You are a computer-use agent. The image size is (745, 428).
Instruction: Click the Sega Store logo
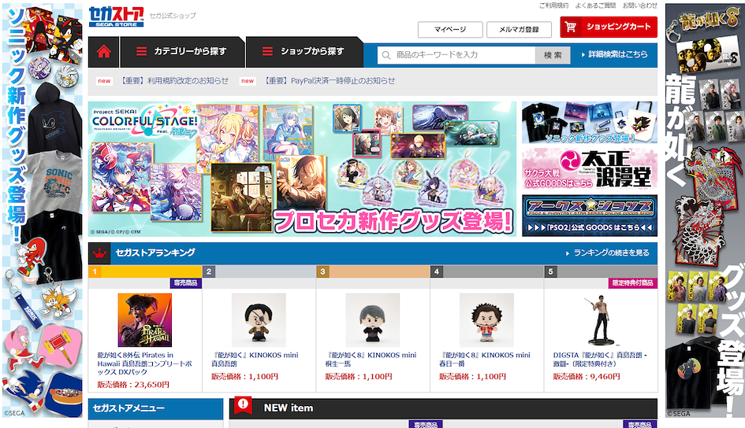[116, 17]
